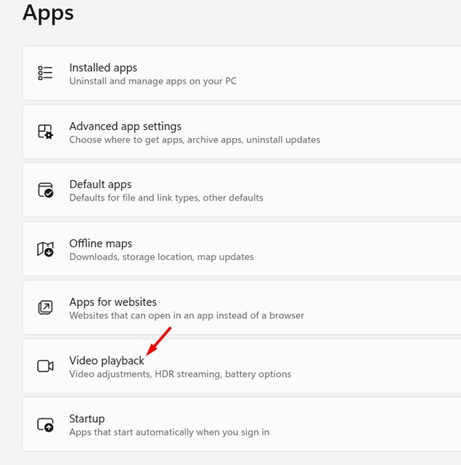The height and width of the screenshot is (465, 461).
Task: Click the Offline maps download icon
Action: click(45, 248)
